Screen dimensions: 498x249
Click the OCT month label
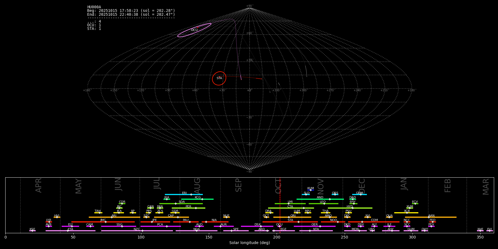point(278,186)
